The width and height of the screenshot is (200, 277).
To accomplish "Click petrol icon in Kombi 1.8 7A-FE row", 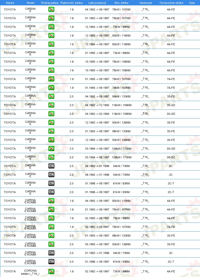I will 51,227.
